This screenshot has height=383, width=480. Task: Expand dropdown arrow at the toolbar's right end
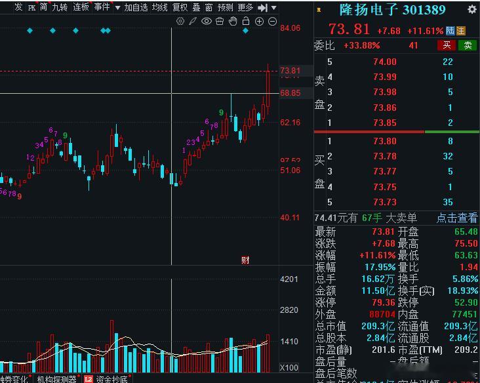[x=274, y=8]
